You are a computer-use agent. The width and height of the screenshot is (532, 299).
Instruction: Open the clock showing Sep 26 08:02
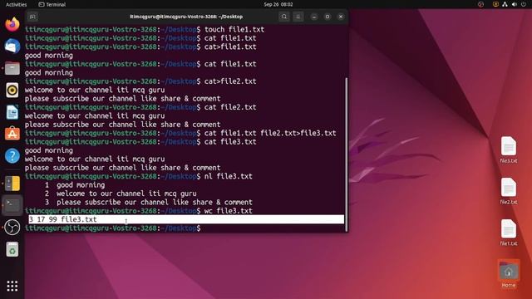click(278, 4)
